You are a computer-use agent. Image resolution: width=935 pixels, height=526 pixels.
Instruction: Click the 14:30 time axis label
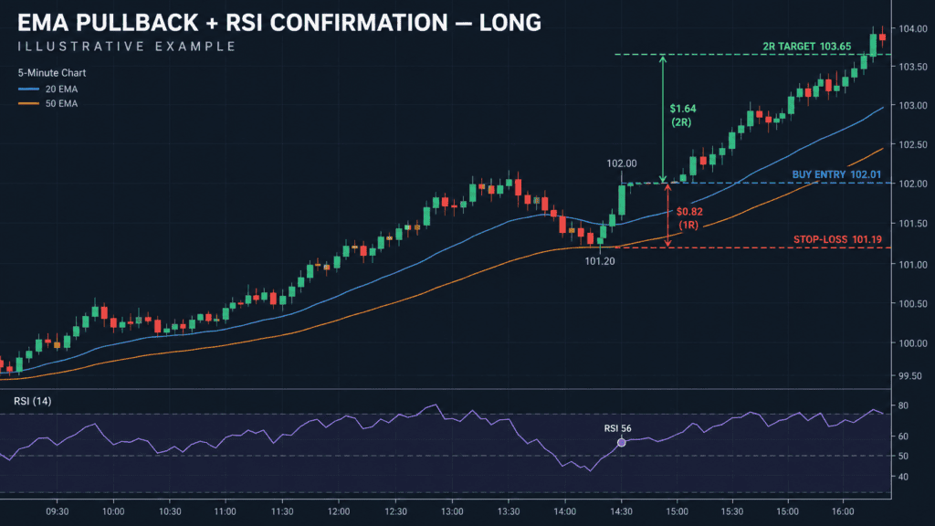(x=621, y=511)
